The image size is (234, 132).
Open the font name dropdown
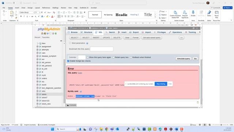pos(34,12)
